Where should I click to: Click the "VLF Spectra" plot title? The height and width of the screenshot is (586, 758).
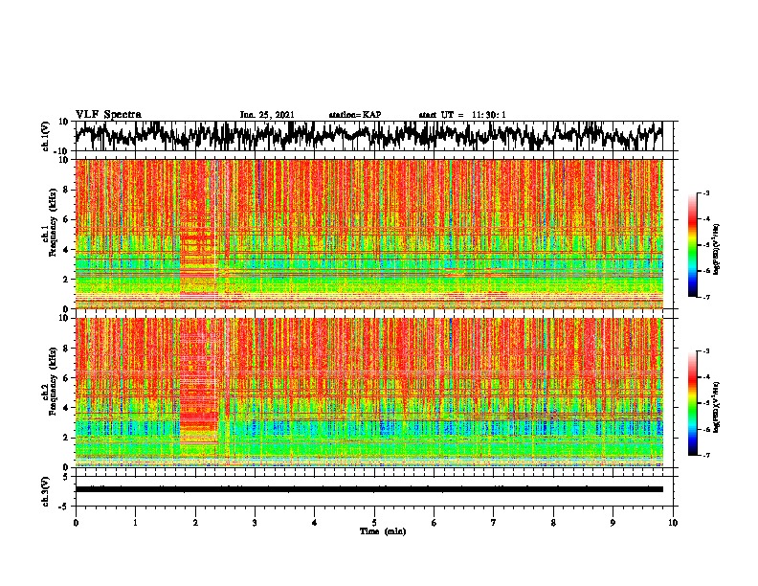coord(108,115)
